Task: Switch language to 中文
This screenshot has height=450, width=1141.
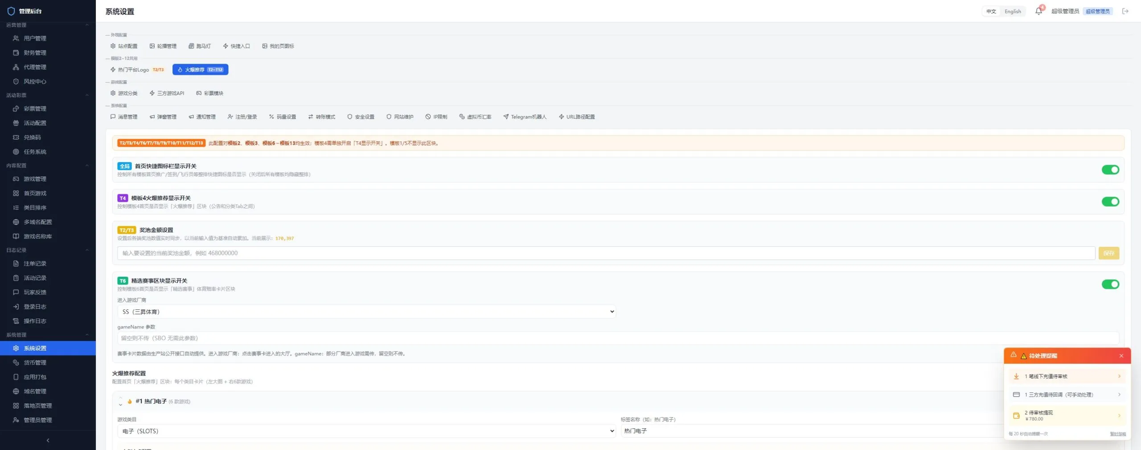Action: [x=991, y=12]
